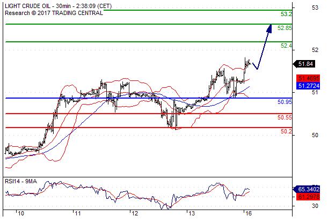Click the price axis label 50
Image resolution: width=328 pixels, height=224 pixels.
(x=315, y=135)
